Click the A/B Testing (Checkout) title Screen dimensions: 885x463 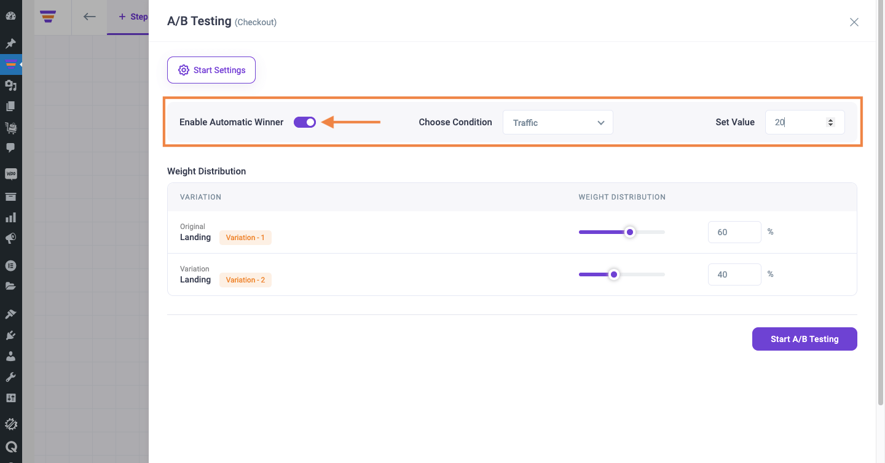222,21
